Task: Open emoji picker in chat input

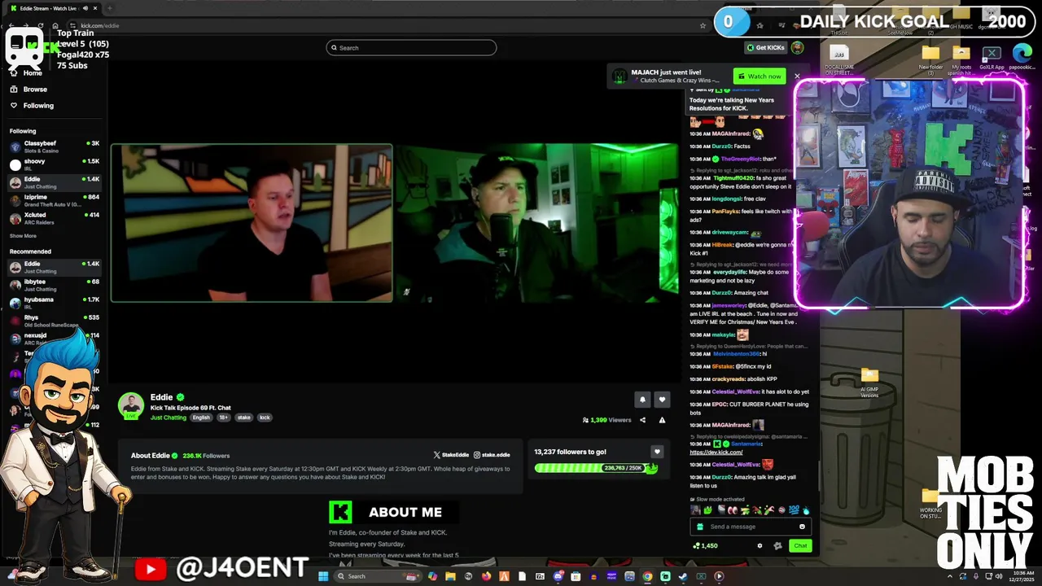Action: tap(803, 527)
